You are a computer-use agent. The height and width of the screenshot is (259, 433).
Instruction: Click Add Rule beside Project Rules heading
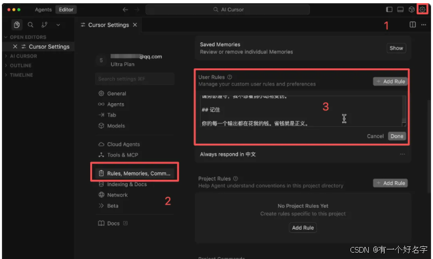(x=390, y=183)
